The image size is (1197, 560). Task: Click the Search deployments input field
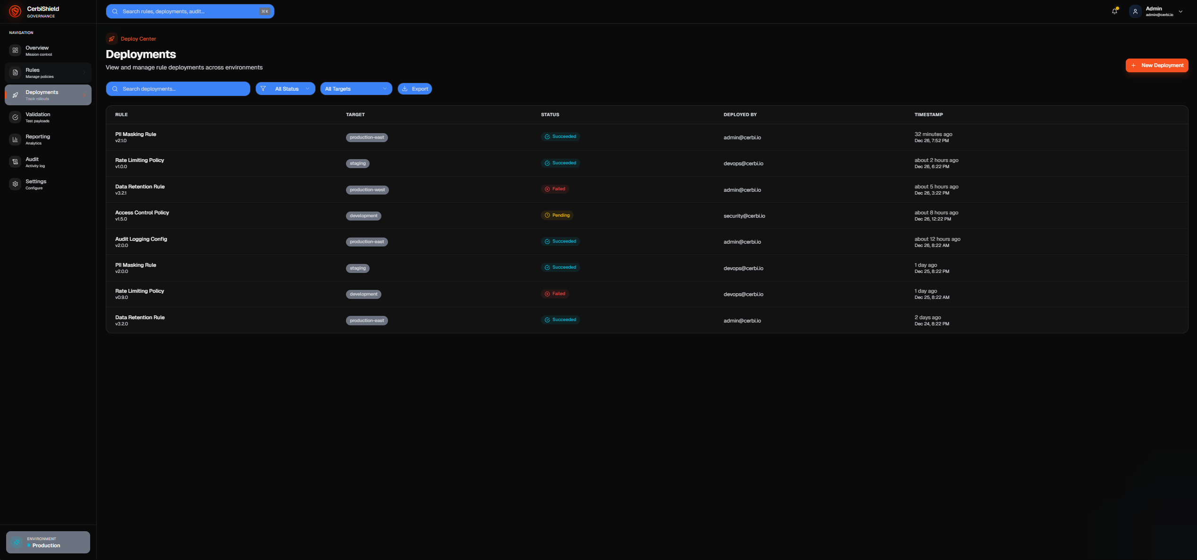click(x=177, y=88)
